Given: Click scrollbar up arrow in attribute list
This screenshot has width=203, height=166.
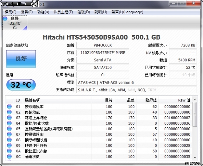Looking at the screenshot, I should click(x=195, y=99).
